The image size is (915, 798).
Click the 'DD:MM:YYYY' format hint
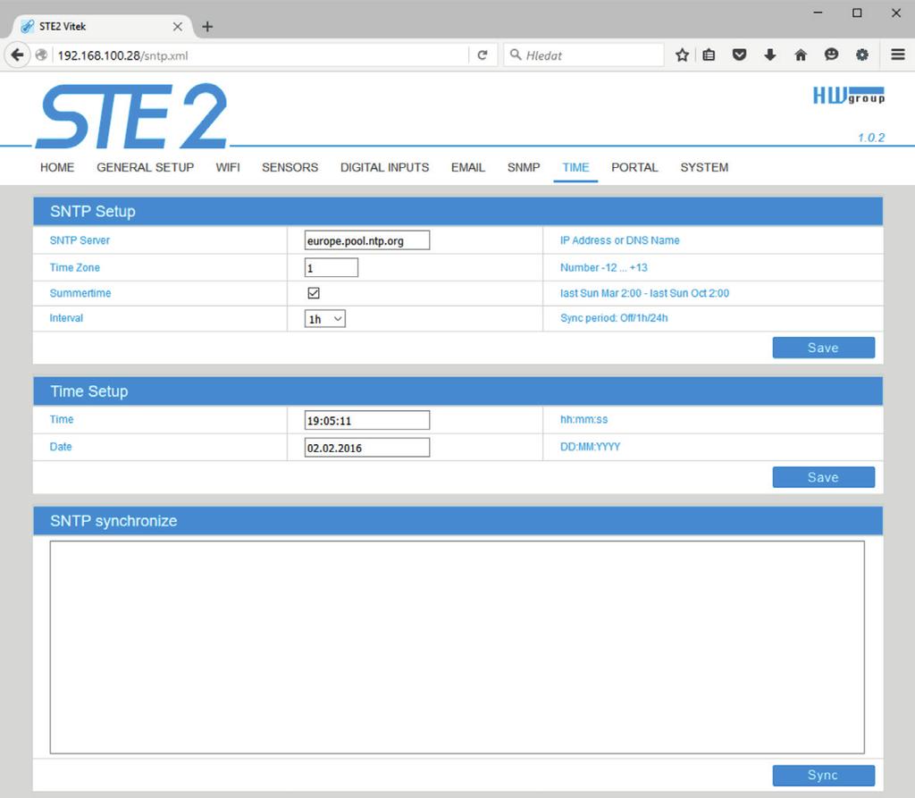[x=590, y=447]
